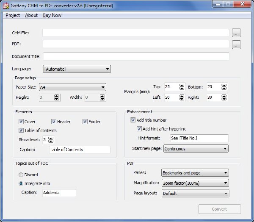
Task: Browse for PDF output file button
Action: [236, 44]
